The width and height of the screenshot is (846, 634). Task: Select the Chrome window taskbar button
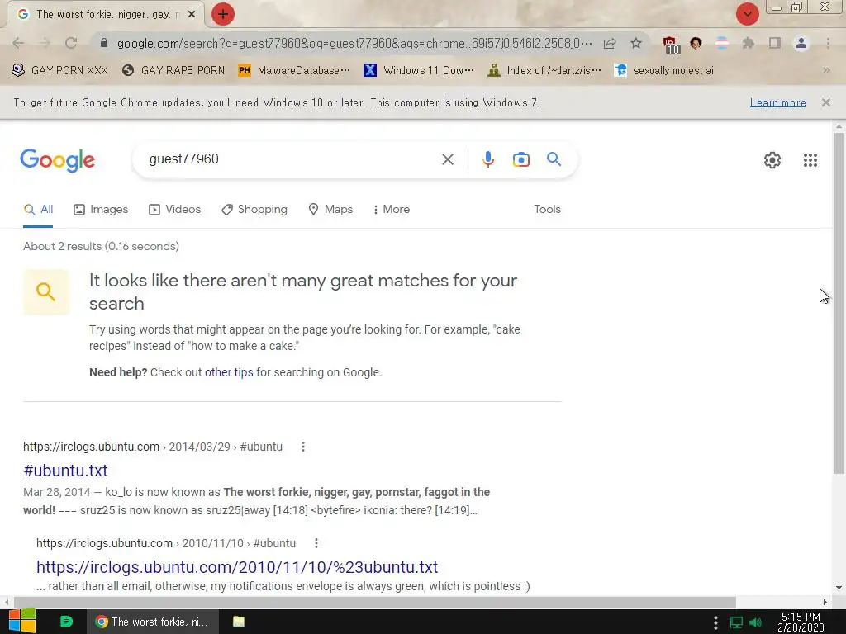click(153, 622)
